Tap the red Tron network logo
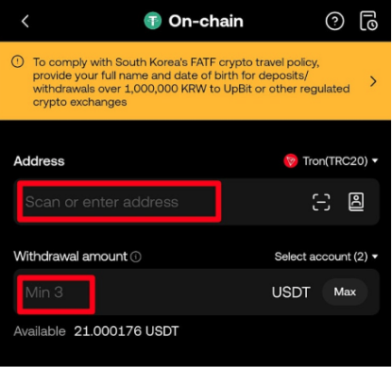The height and width of the screenshot is (367, 392). tap(290, 161)
